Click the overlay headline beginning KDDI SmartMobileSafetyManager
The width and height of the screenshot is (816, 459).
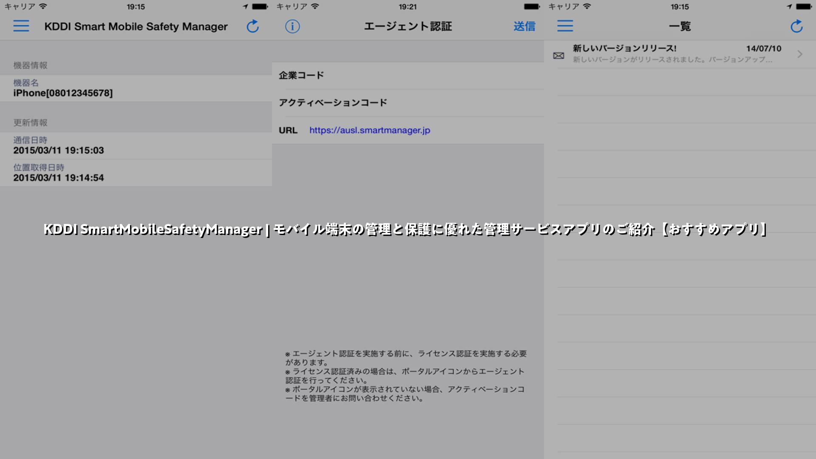[405, 229]
